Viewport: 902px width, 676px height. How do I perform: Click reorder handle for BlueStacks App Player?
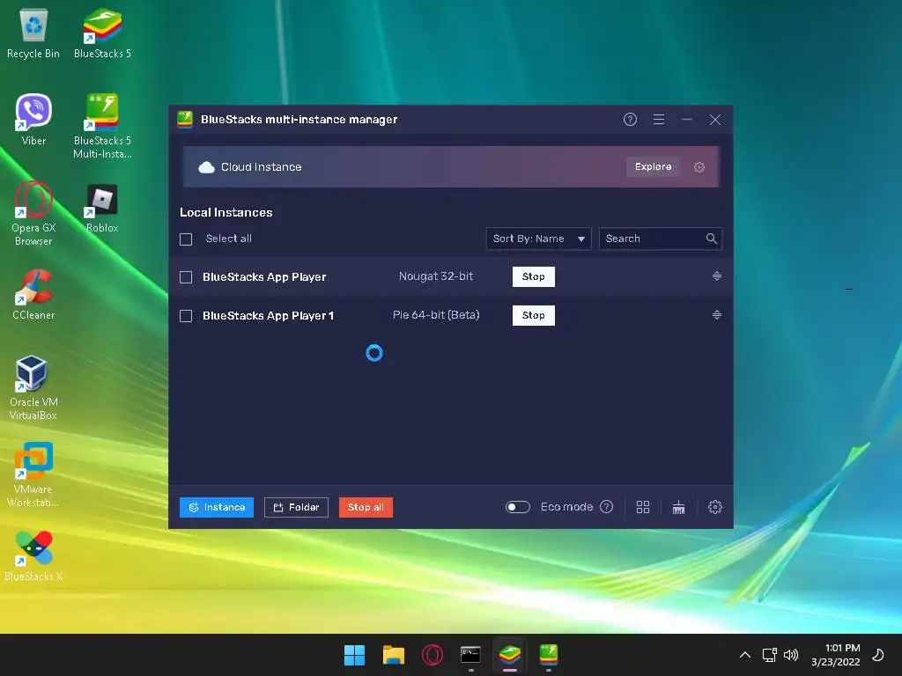717,276
